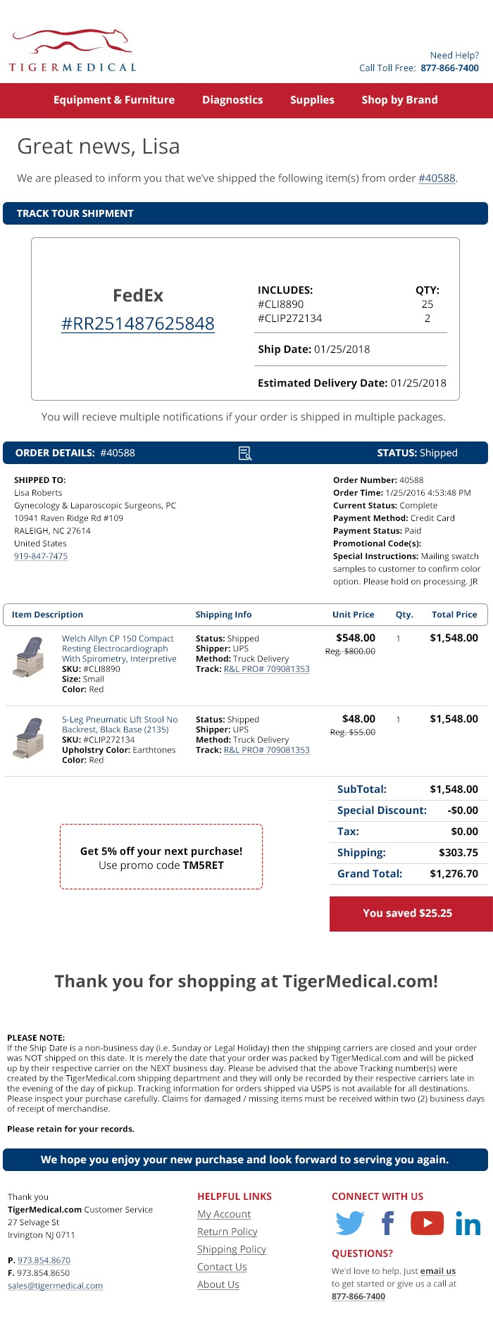This screenshot has width=493, height=1321.
Task: Open the Facebook social icon
Action: click(387, 1223)
